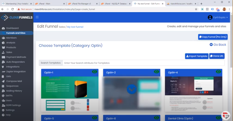The width and height of the screenshot is (233, 121).
Task: Click the CloudFunnels logo
Action: pyautogui.click(x=17, y=17)
